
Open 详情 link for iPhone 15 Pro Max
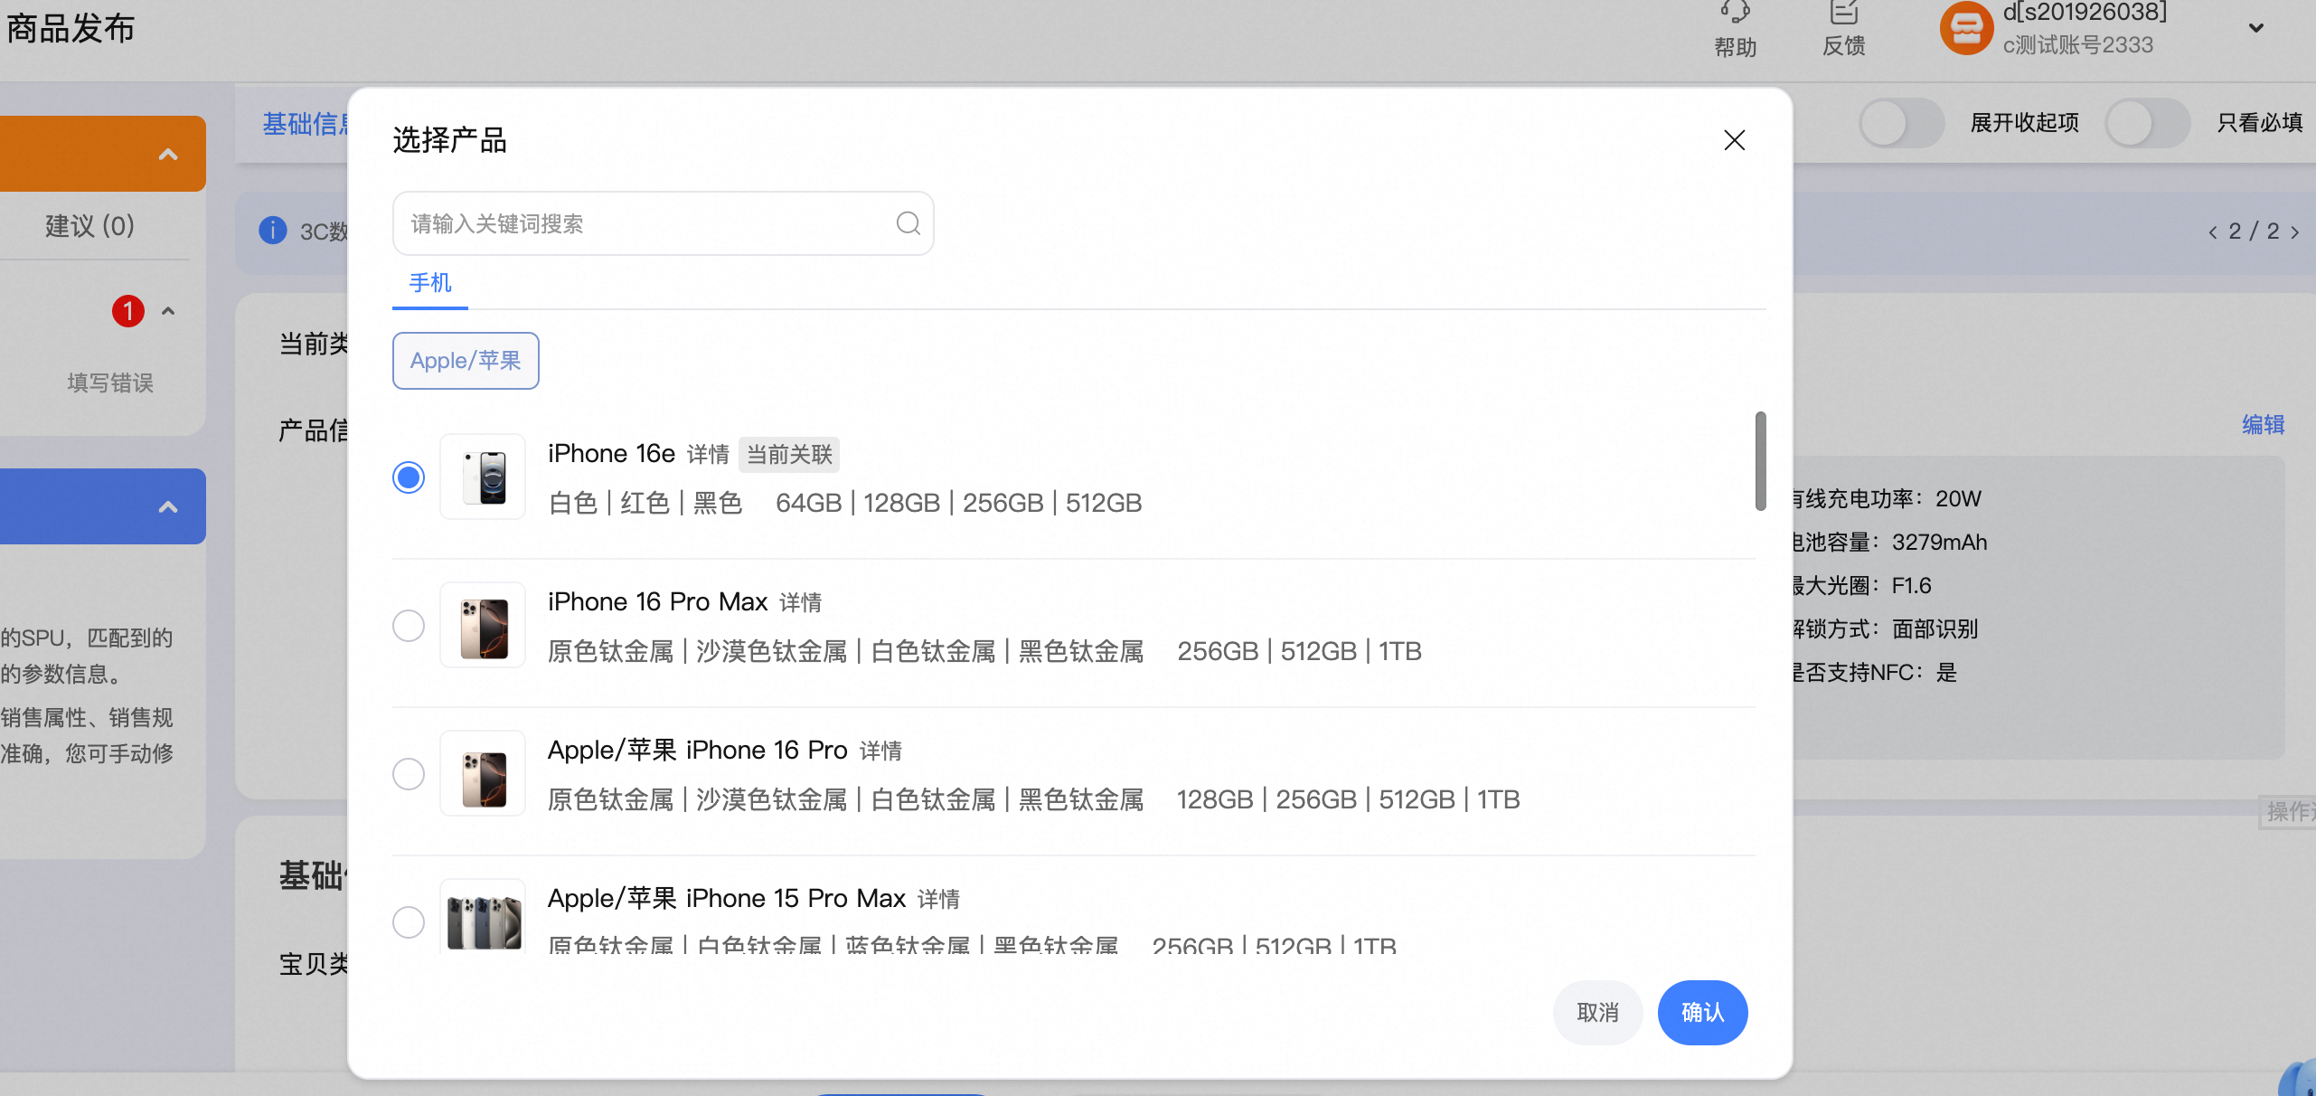[938, 899]
